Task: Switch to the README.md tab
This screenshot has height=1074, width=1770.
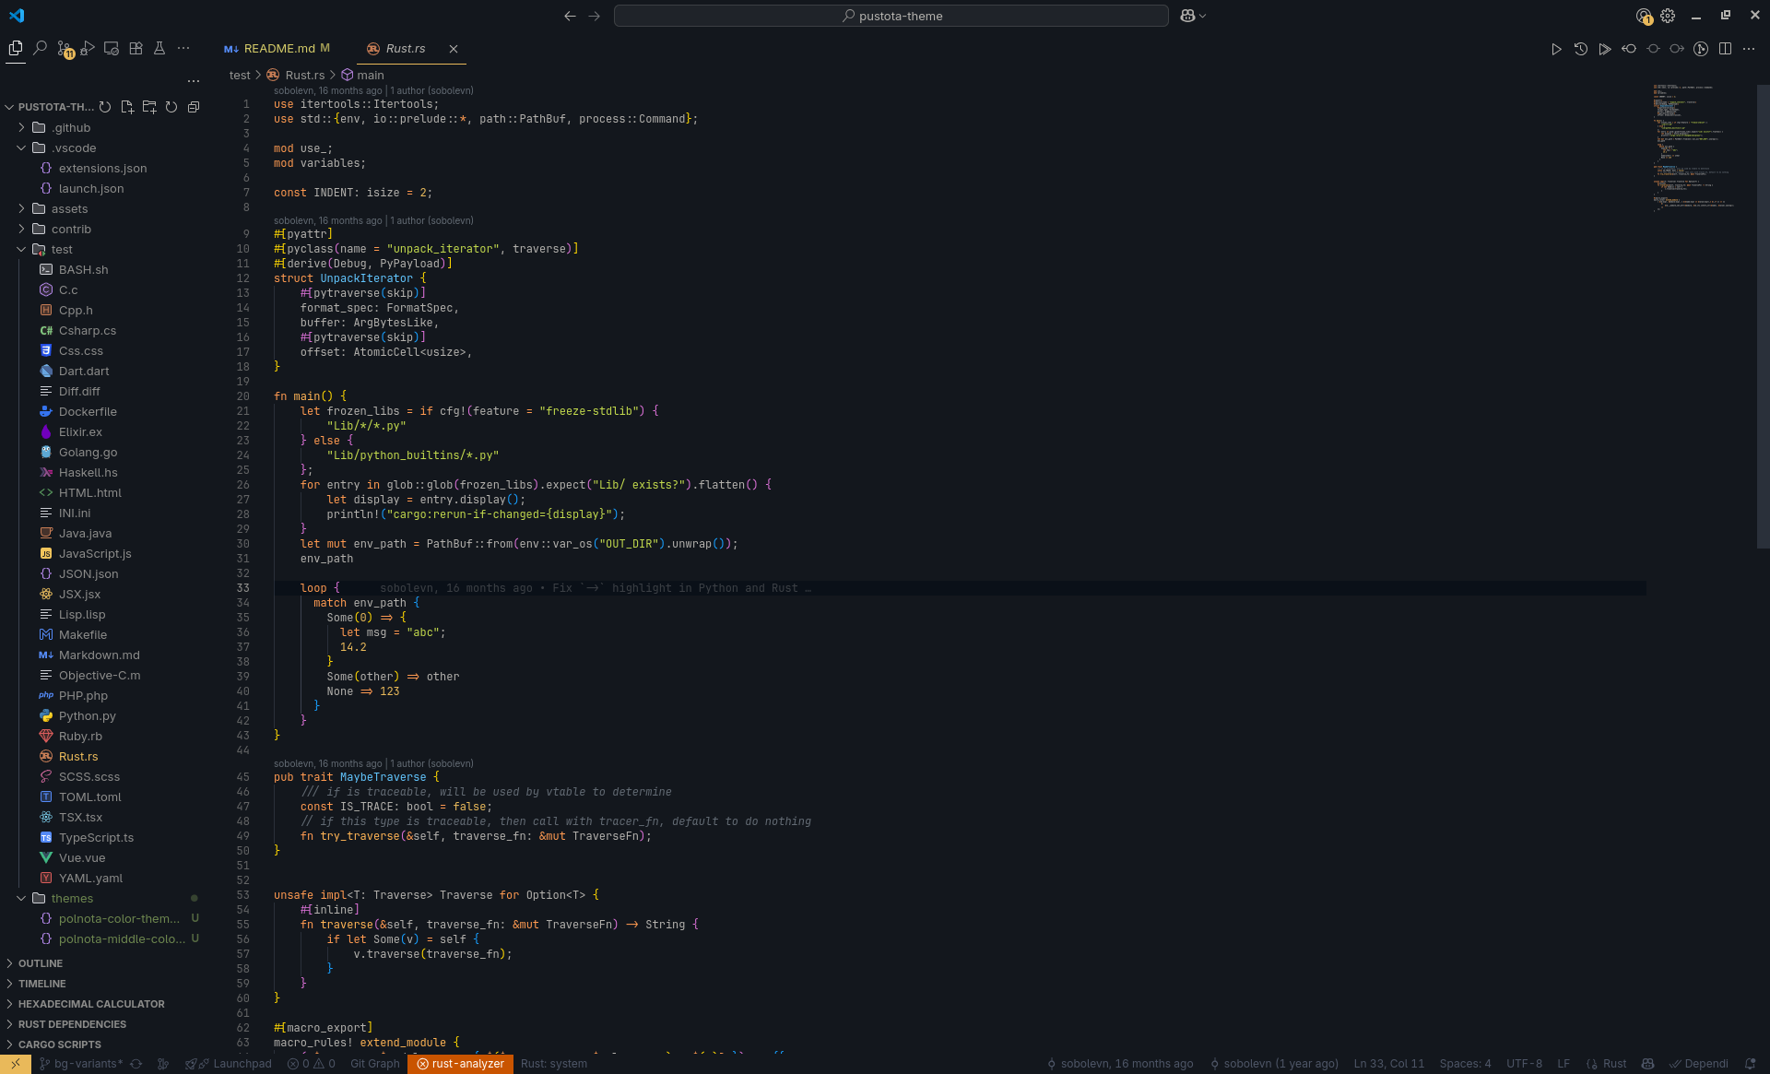Action: pos(278,49)
